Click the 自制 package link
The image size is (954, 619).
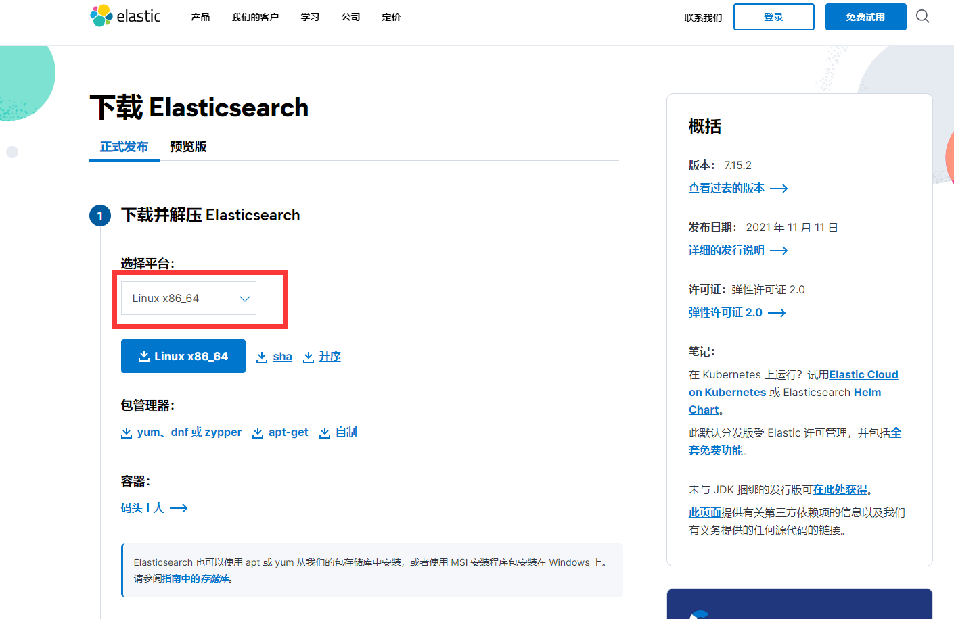click(346, 432)
